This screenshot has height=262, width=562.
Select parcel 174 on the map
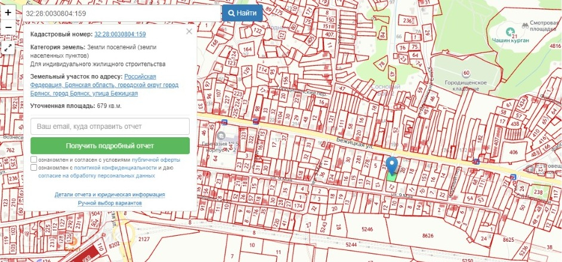tap(298, 206)
